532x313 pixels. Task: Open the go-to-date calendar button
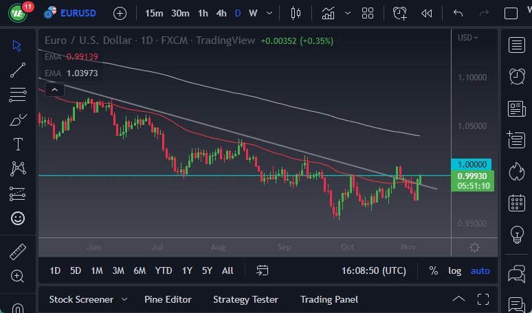(262, 270)
